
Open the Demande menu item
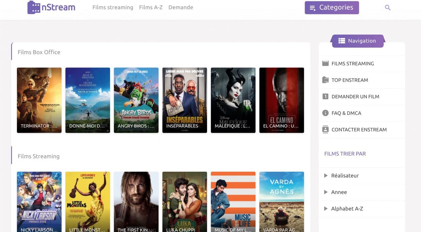(x=181, y=7)
